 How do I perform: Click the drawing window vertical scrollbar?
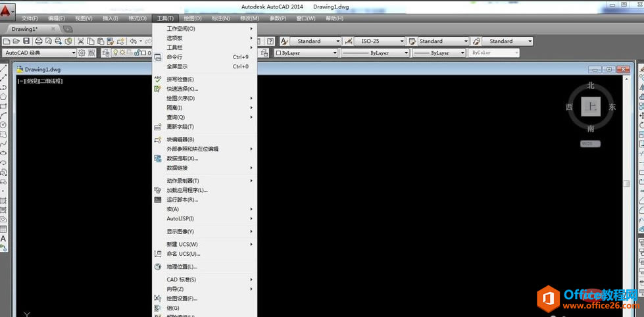pos(626,183)
